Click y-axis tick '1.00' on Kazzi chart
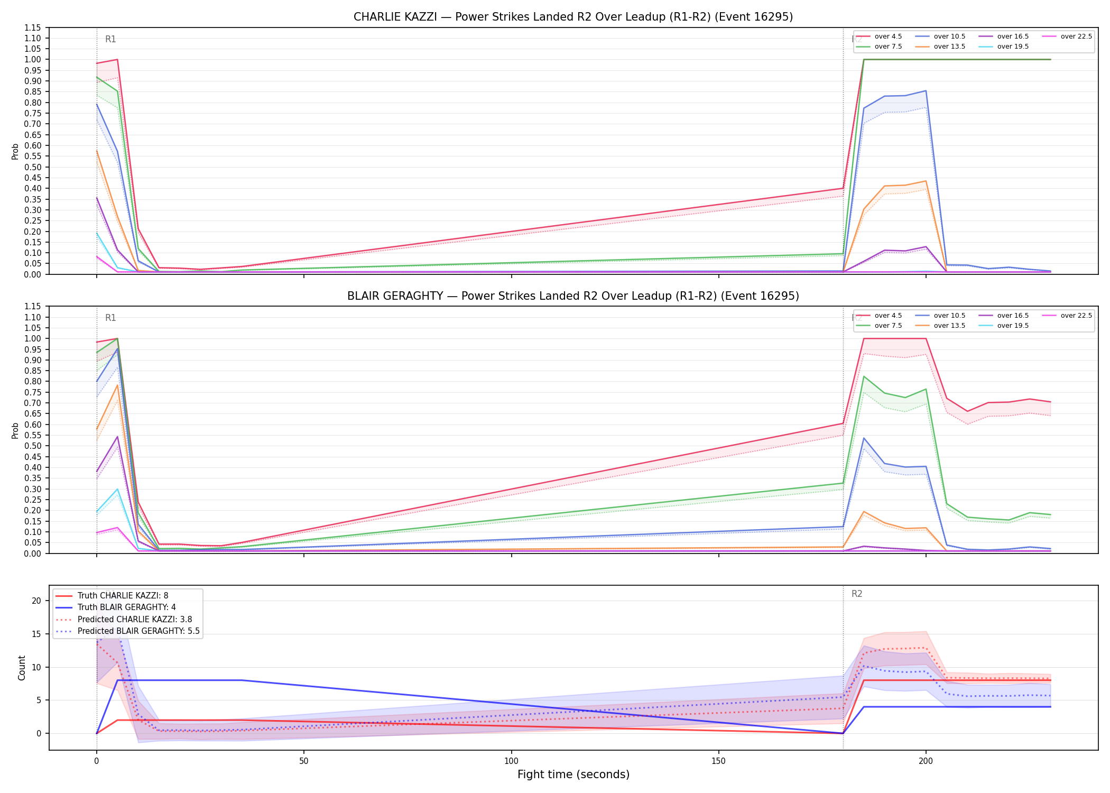Screen dimensions: 1110x793 [33, 60]
